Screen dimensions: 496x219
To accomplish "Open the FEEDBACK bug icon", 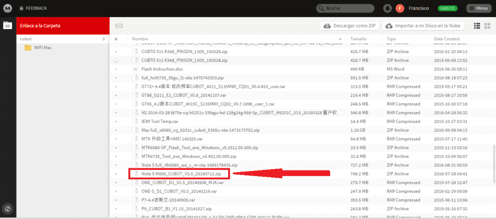I will [21, 8].
